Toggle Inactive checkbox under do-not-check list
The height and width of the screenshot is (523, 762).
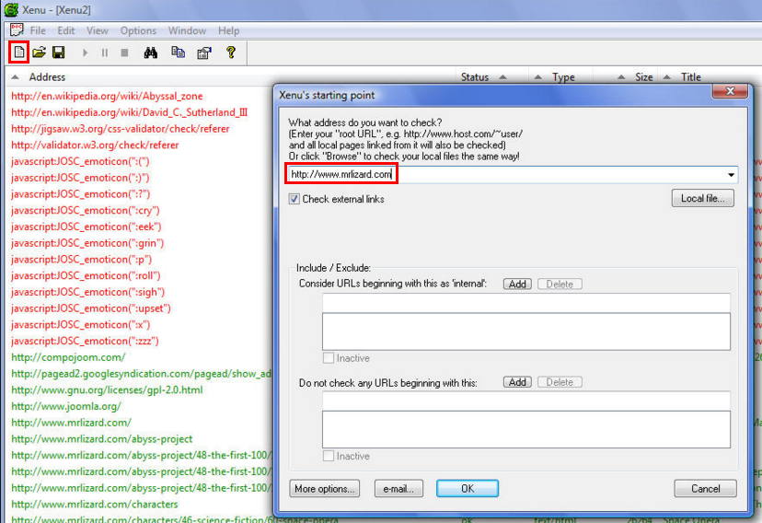pos(329,456)
